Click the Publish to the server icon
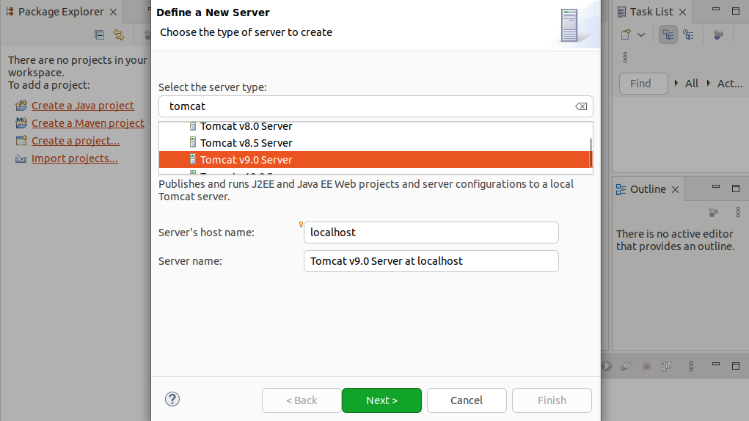 [666, 366]
